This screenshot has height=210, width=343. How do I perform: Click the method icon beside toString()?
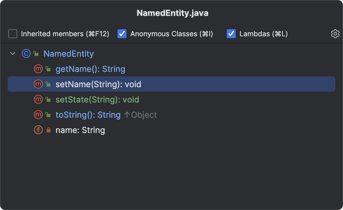point(38,115)
